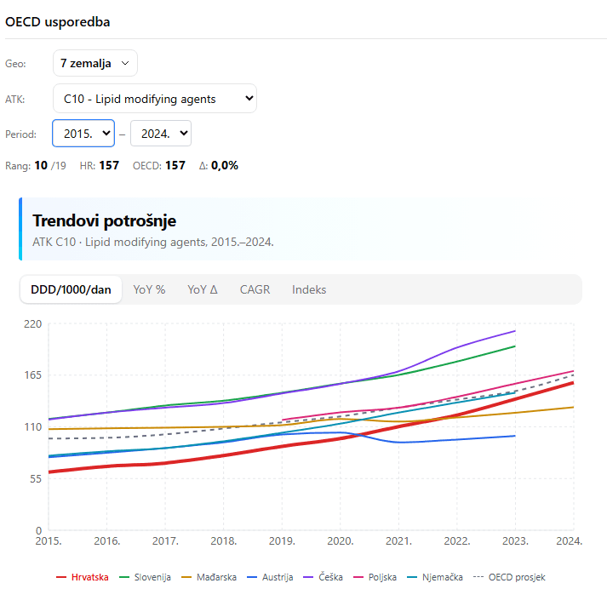Open the 2024. end year dropdown

160,134
